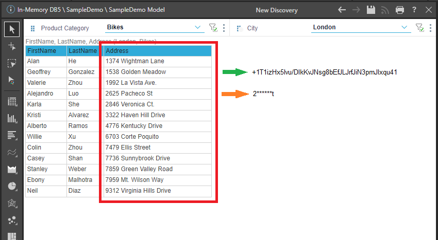Pick the pie chart visualization
Screen dimensions: 438x240
tap(12, 186)
